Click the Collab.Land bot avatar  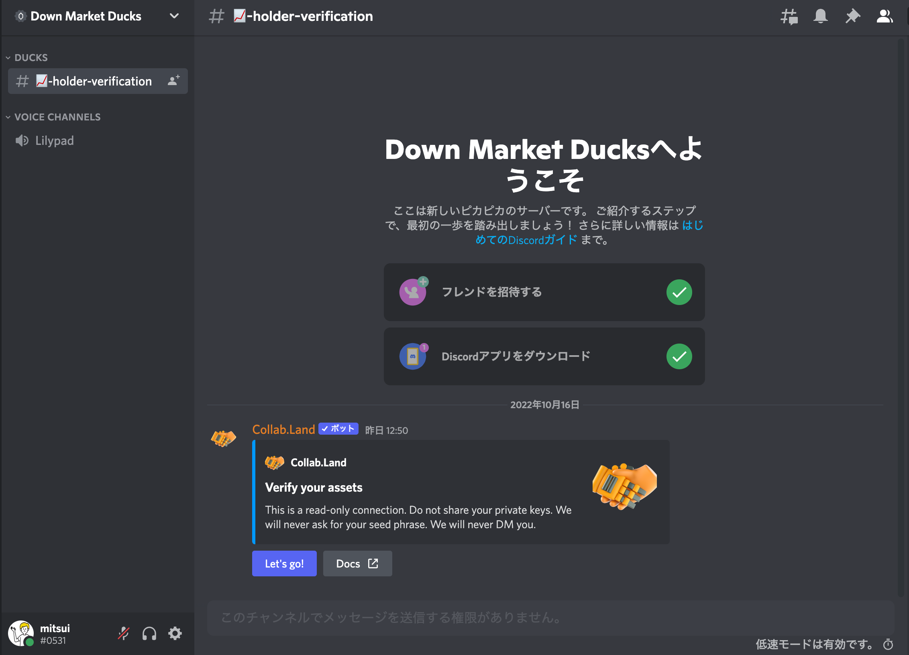[x=224, y=438]
